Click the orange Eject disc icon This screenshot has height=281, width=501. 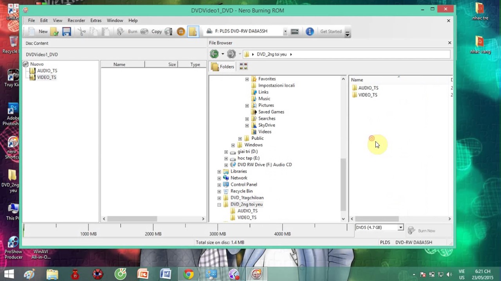pyautogui.click(x=181, y=32)
